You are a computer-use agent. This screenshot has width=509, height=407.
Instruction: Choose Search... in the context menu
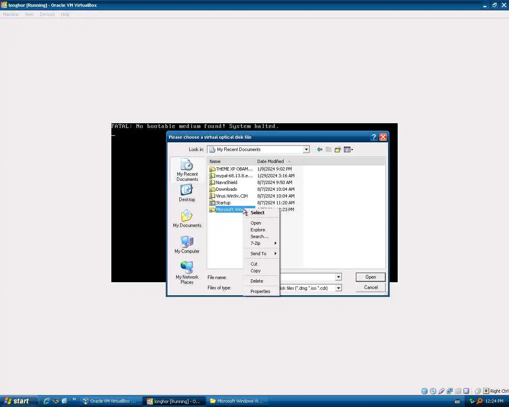pos(261,236)
